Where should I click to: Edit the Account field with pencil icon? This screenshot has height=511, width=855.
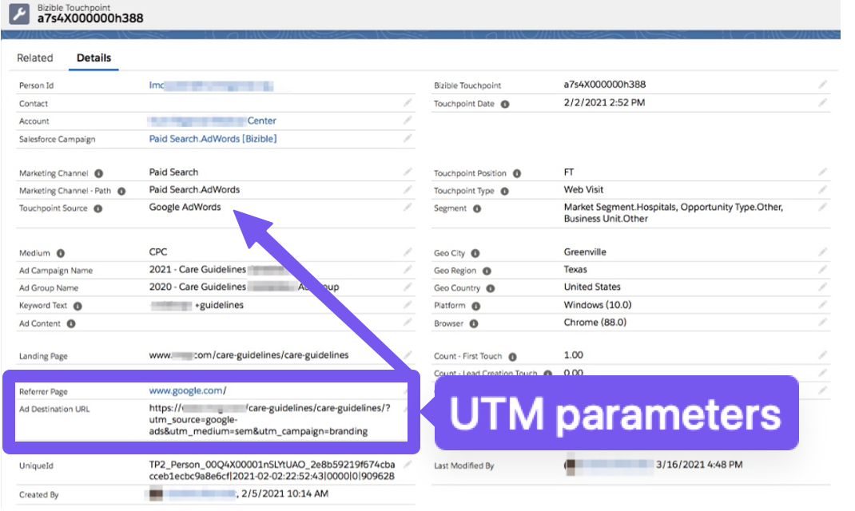point(408,120)
